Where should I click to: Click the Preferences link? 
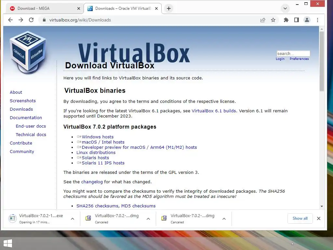click(x=299, y=59)
